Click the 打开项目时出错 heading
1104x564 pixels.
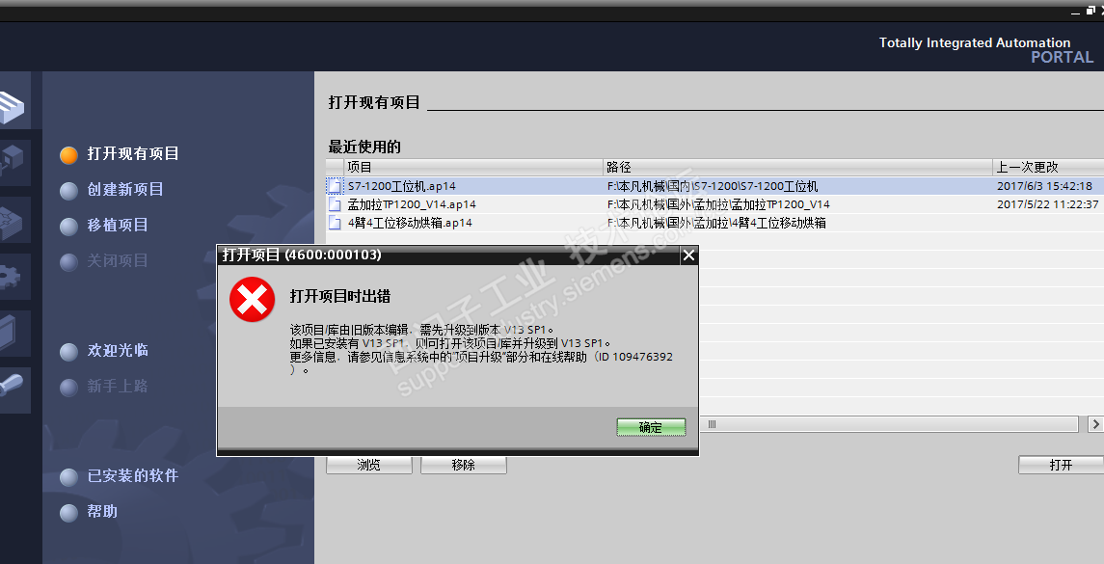coord(340,296)
